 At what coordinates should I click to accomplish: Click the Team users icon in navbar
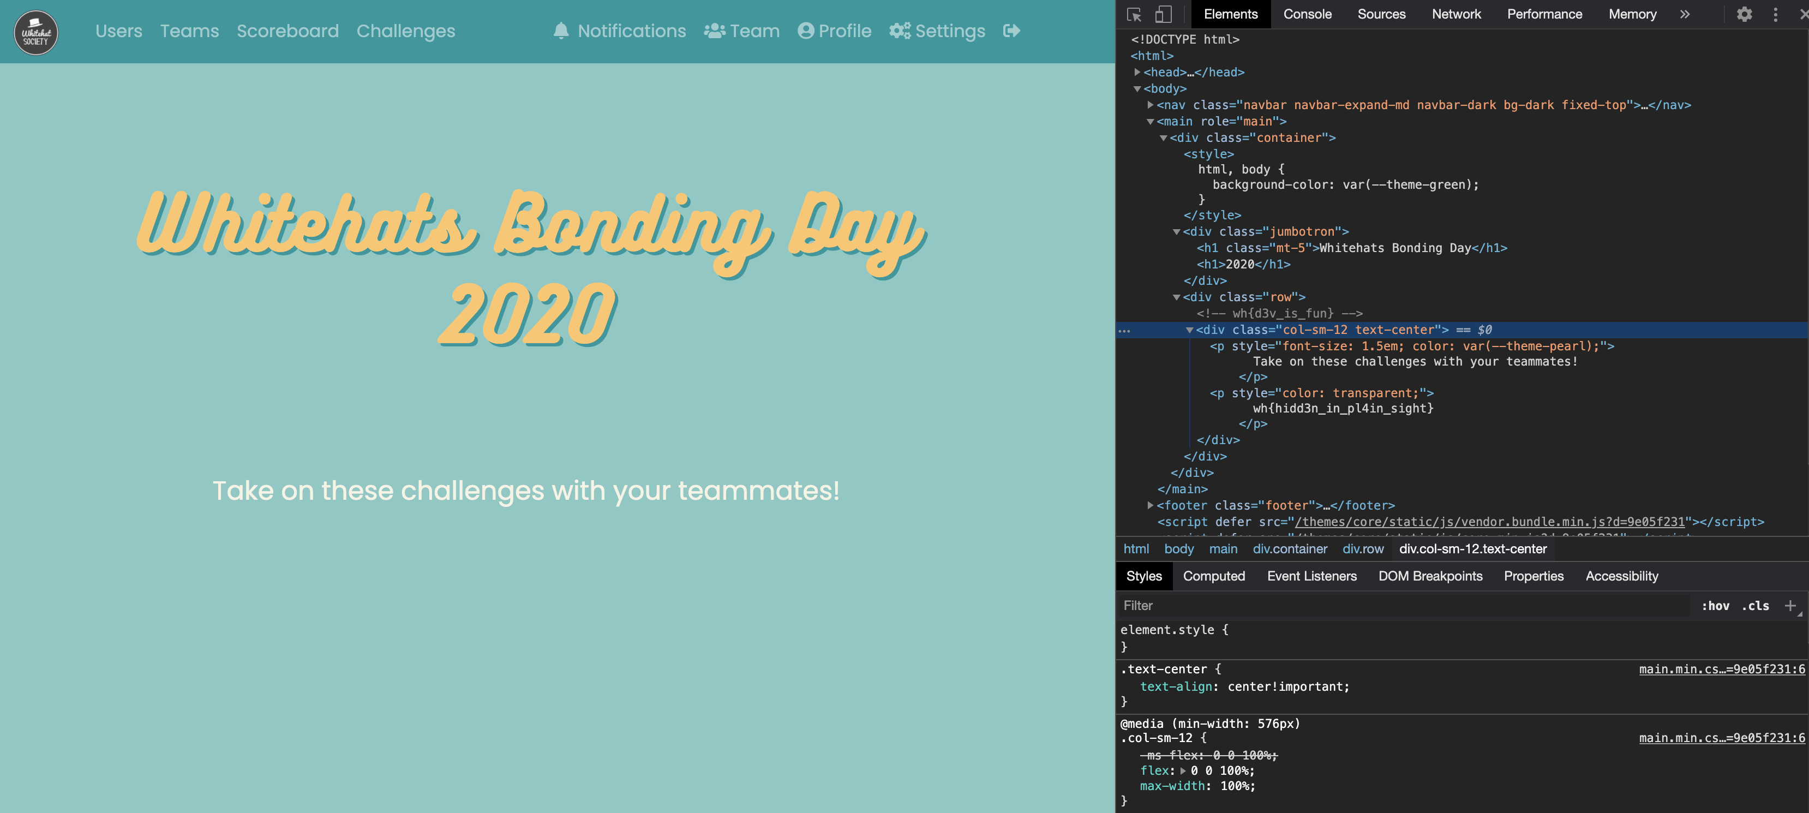tap(714, 31)
